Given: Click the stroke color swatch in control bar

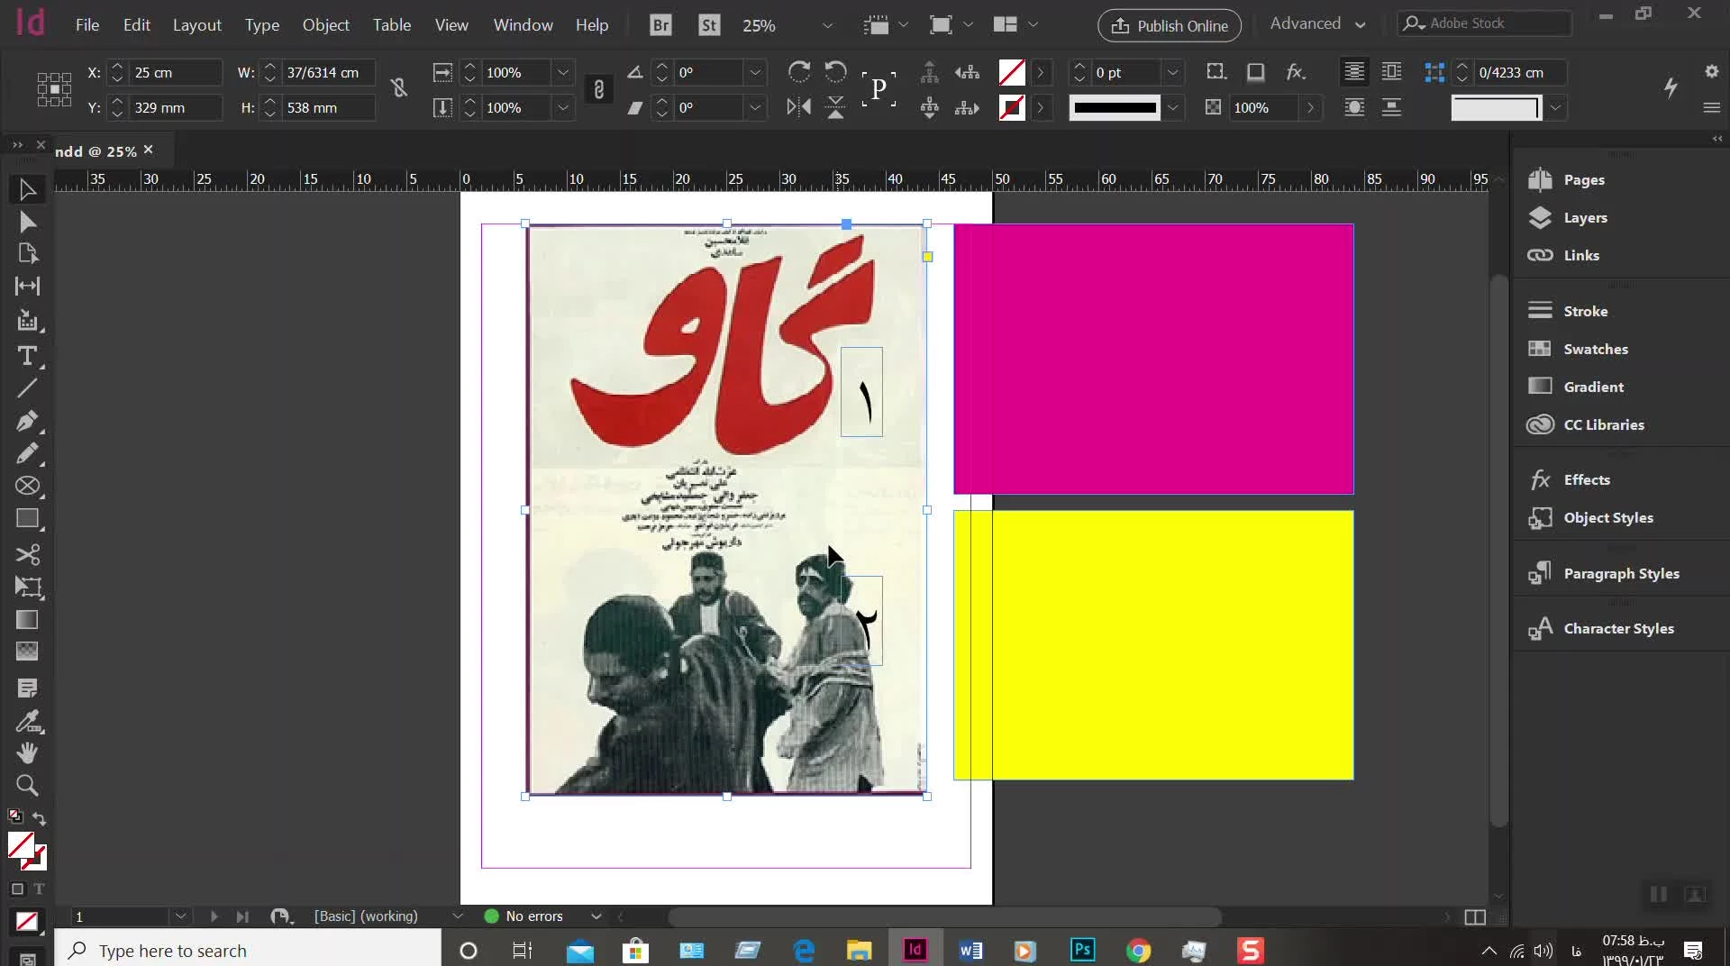Looking at the screenshot, I should tap(1012, 107).
